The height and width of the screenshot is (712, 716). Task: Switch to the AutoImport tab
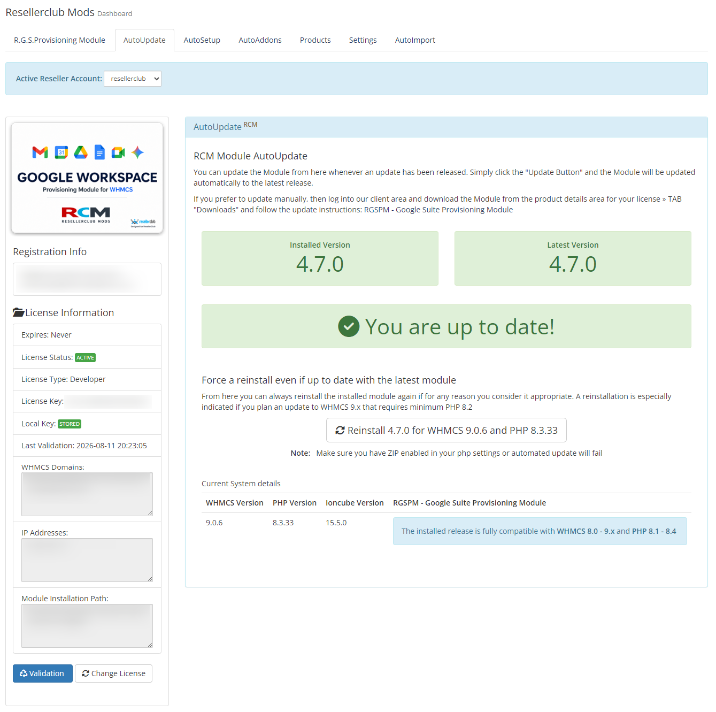[x=415, y=40]
